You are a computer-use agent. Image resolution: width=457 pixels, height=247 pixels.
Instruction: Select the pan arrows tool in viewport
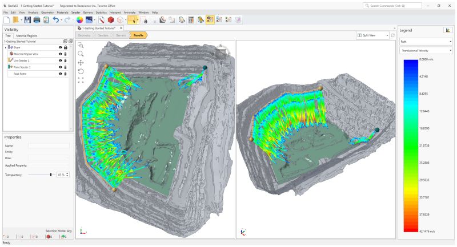81,63
